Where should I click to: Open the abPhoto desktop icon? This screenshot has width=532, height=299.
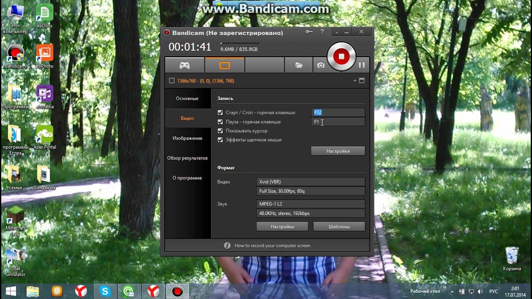(44, 56)
